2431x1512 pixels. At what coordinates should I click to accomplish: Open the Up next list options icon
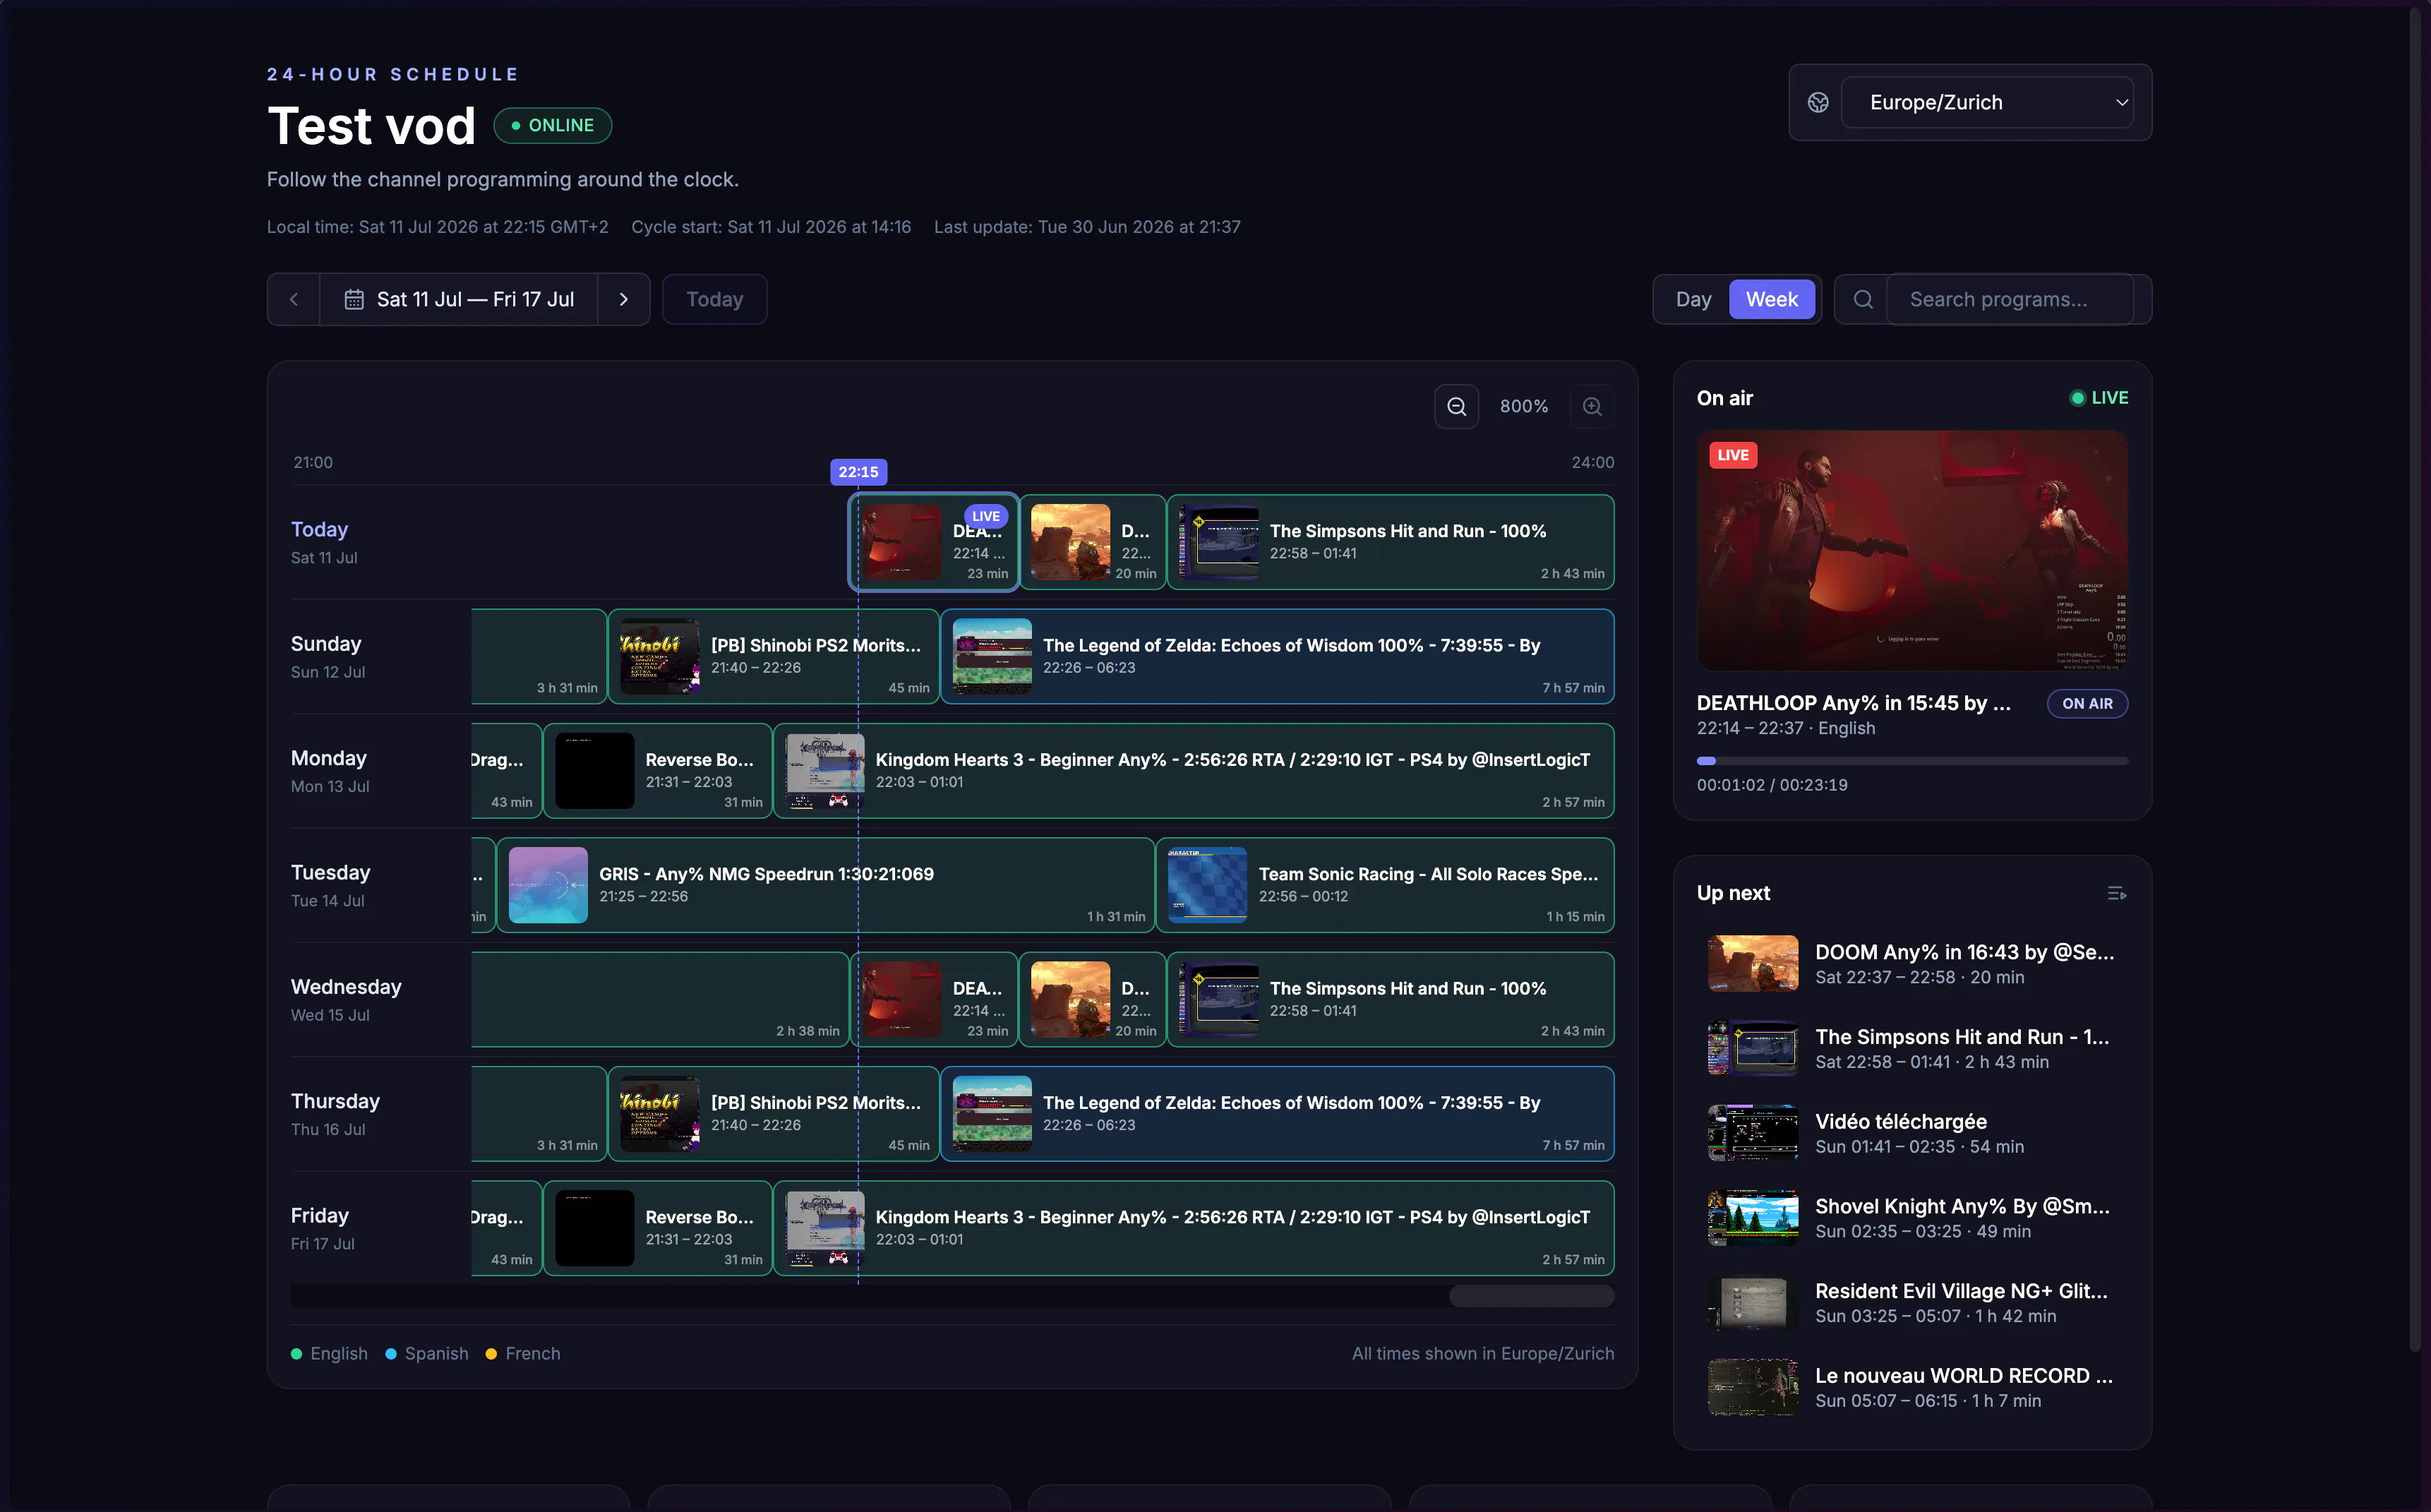[2116, 893]
